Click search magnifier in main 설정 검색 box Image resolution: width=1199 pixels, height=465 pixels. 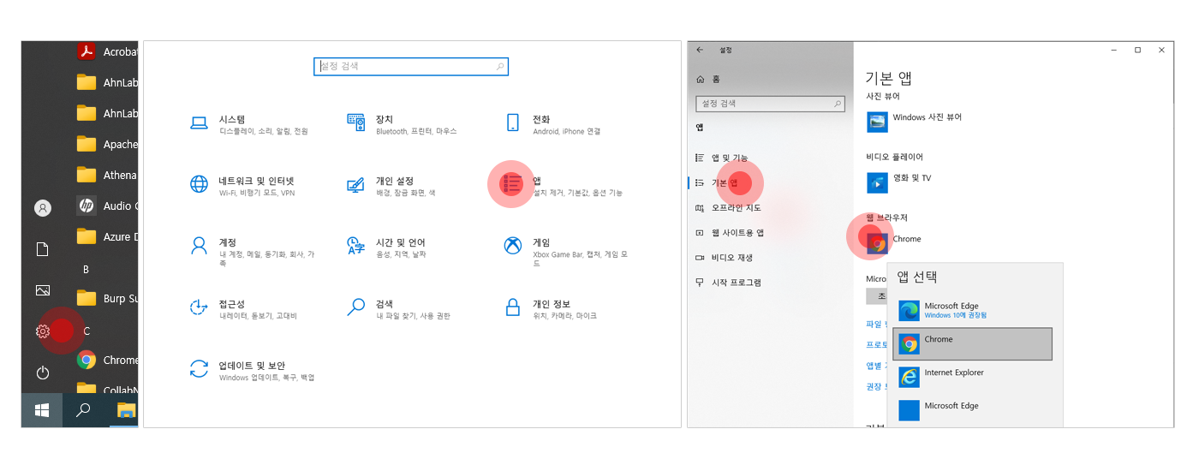[500, 66]
